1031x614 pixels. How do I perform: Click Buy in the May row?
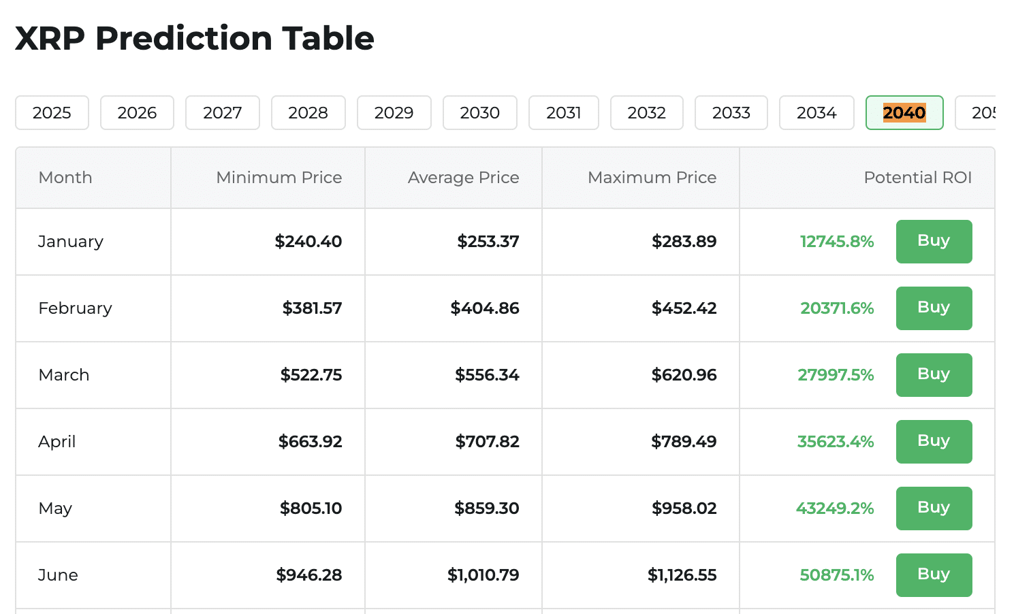[x=934, y=508]
